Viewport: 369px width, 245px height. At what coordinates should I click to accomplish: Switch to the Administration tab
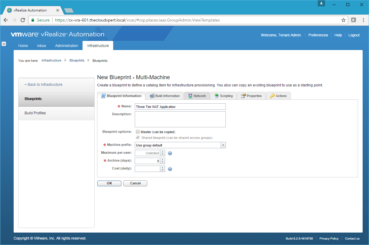pyautogui.click(x=66, y=46)
